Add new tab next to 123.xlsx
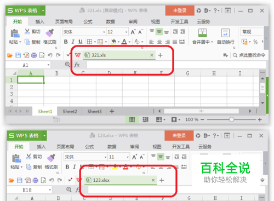The height and width of the screenshot is (201, 274). (162, 180)
